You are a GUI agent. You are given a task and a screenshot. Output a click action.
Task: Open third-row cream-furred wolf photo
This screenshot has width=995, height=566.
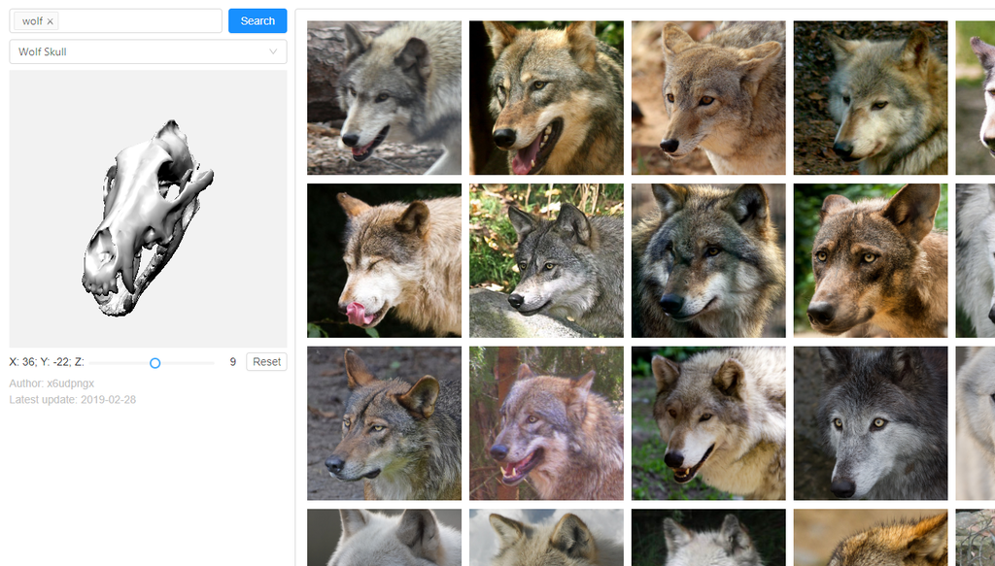[x=708, y=423]
